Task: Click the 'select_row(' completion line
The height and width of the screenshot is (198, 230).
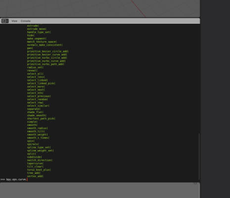Action: click(35, 102)
